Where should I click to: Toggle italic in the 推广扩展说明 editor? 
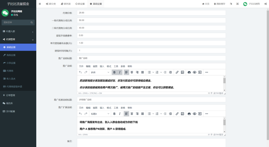(120, 114)
